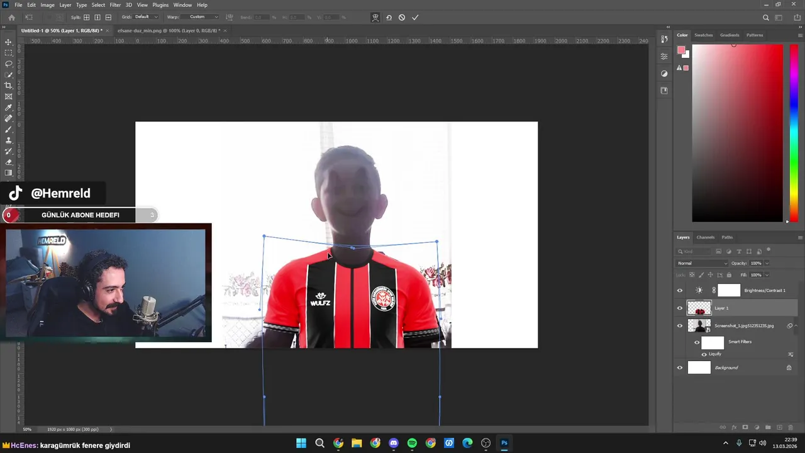Open the Plugins menu
Screen dimensions: 805x453
pos(160,5)
